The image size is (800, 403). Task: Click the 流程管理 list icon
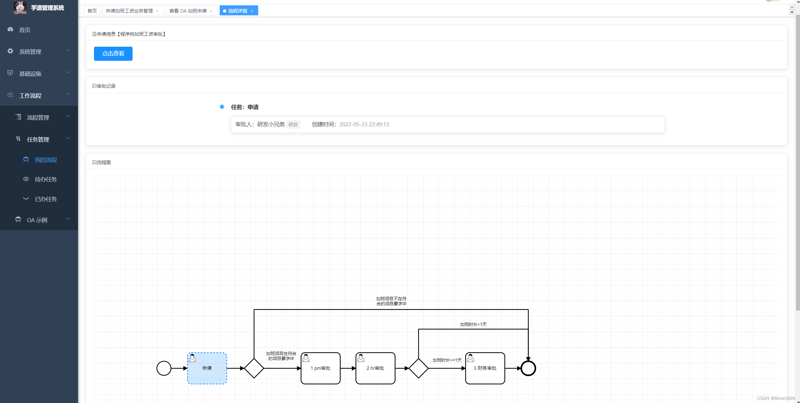coord(18,117)
